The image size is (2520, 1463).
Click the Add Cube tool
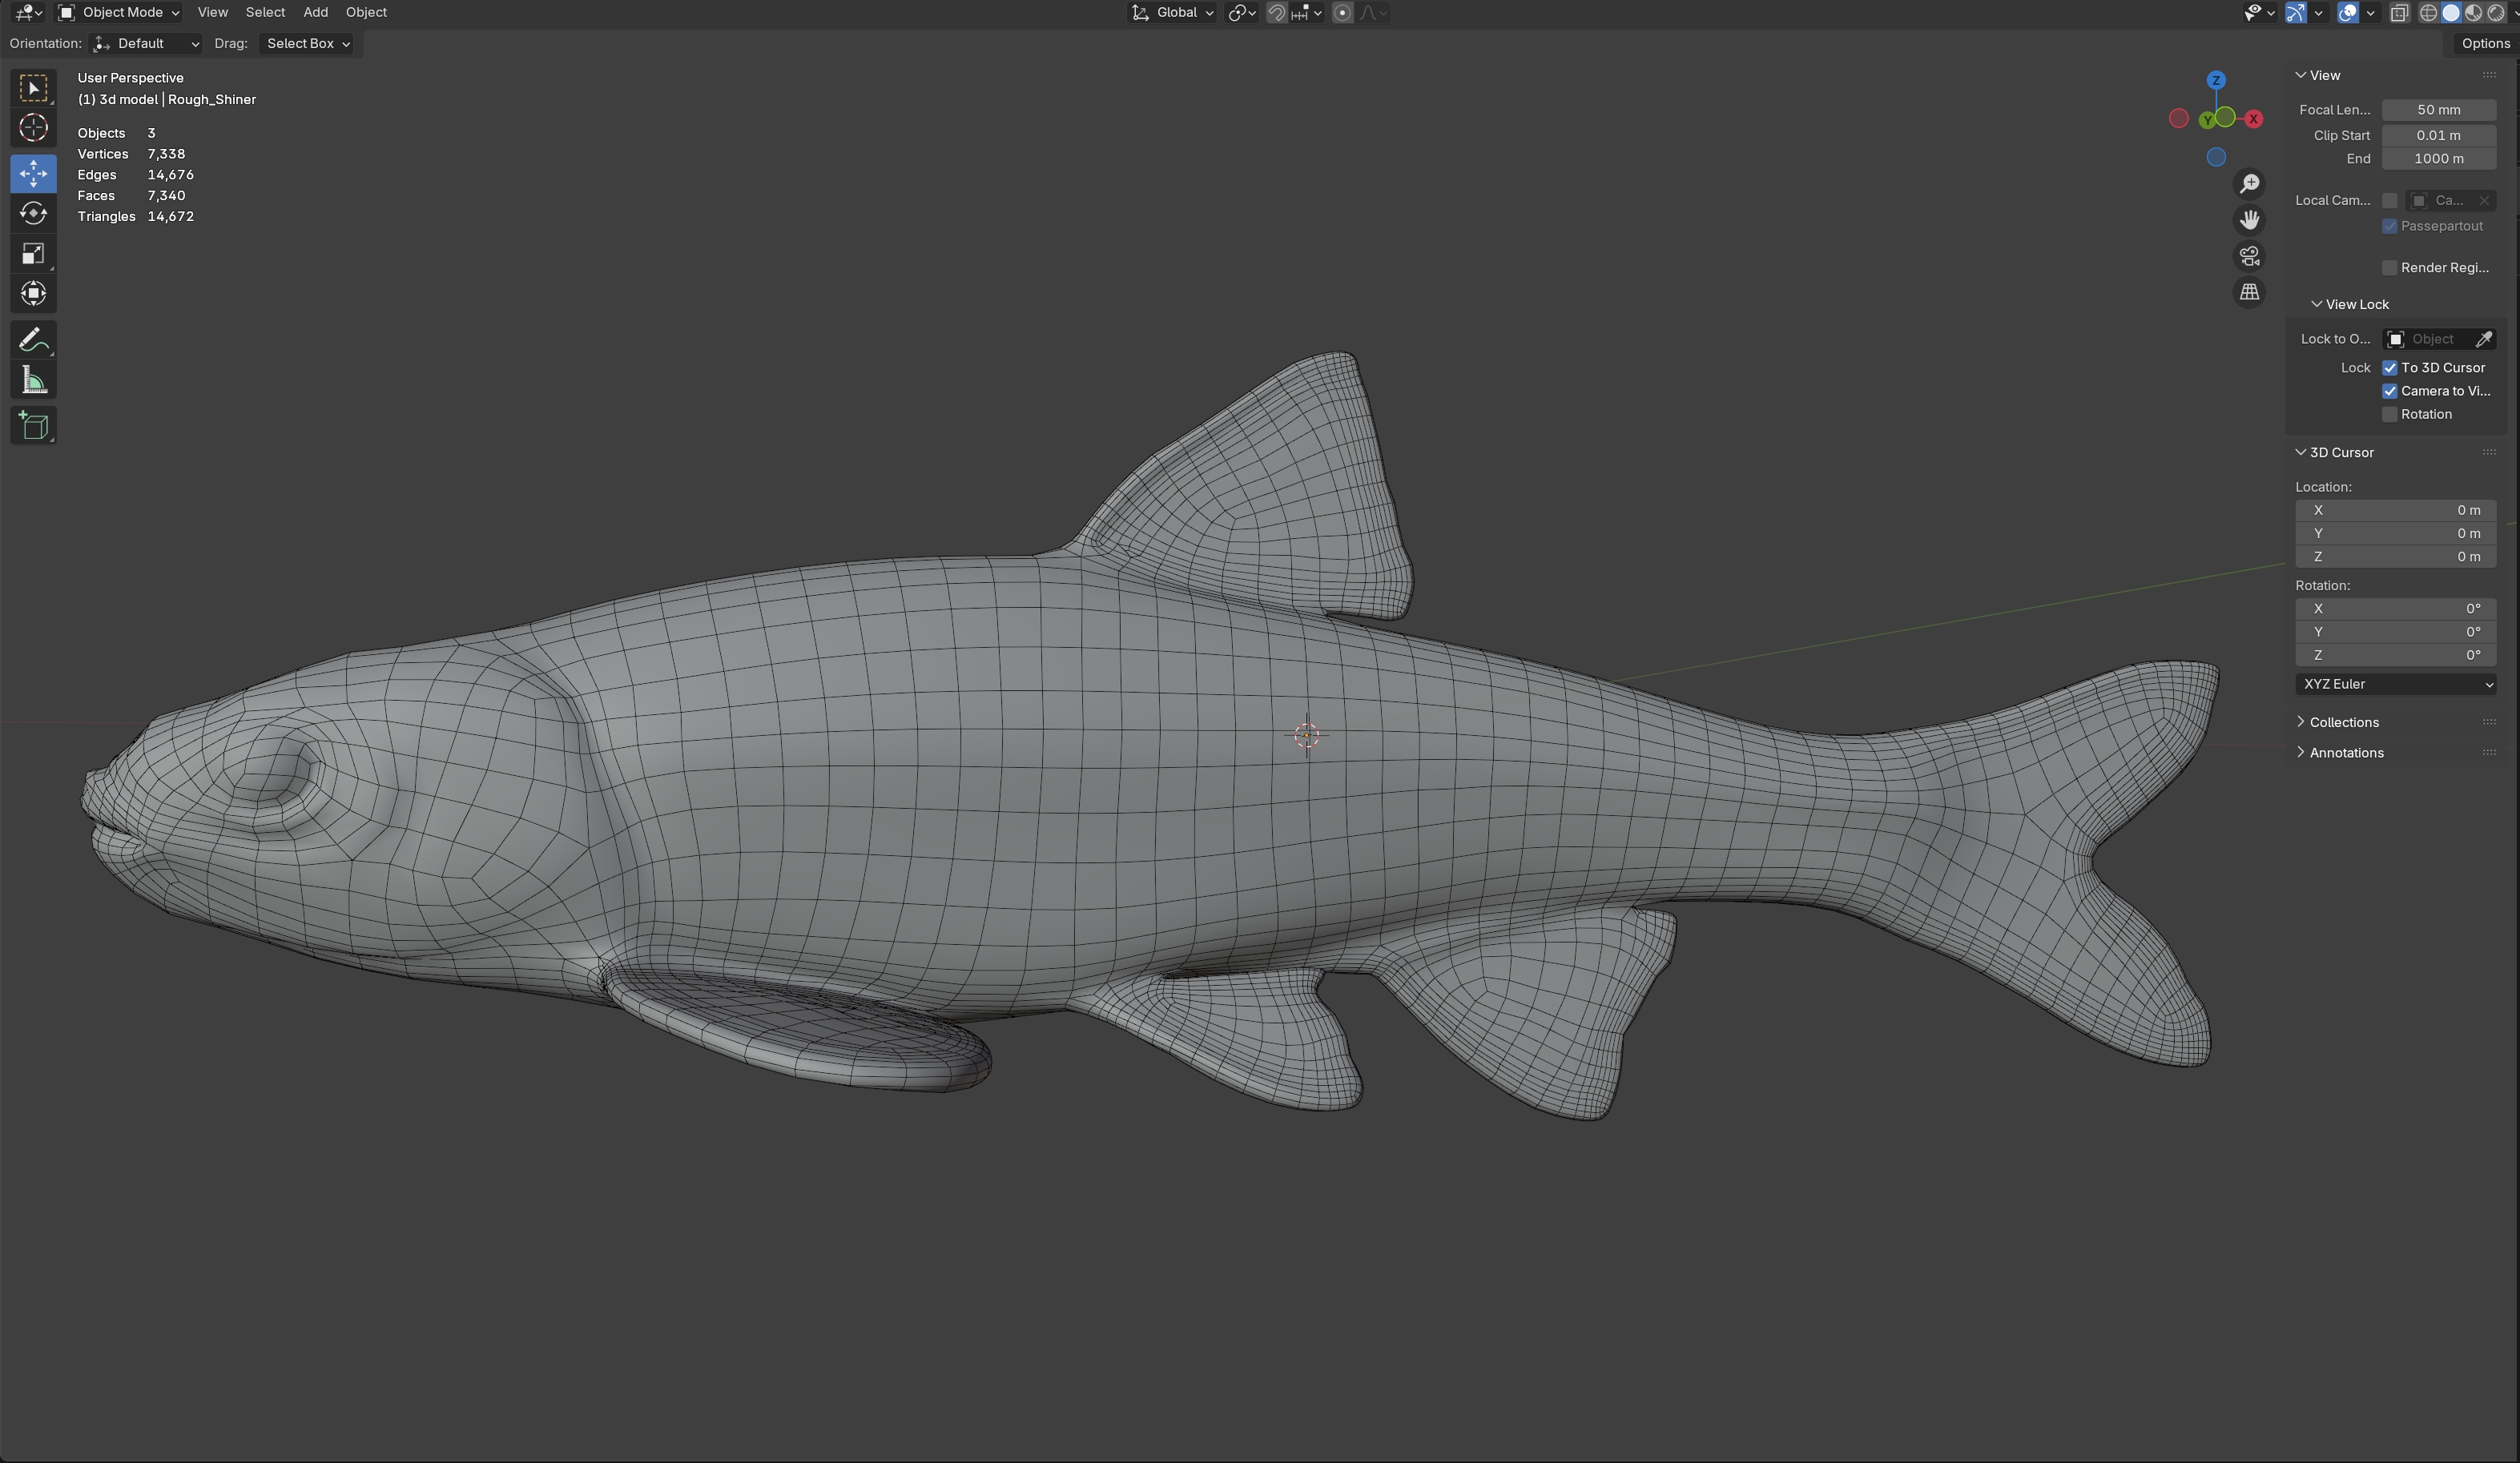pyautogui.click(x=33, y=426)
